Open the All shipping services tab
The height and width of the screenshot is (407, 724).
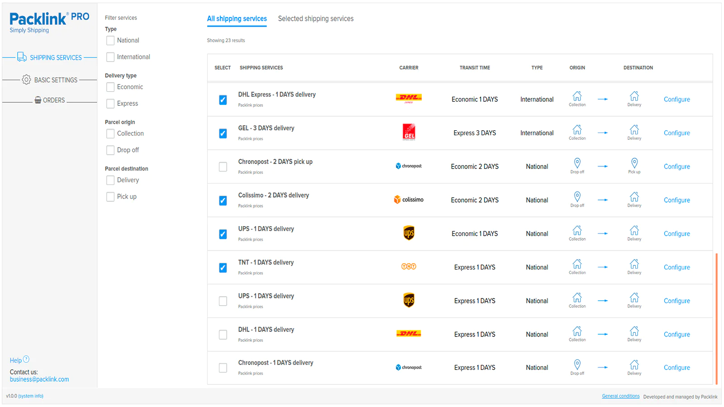click(237, 19)
